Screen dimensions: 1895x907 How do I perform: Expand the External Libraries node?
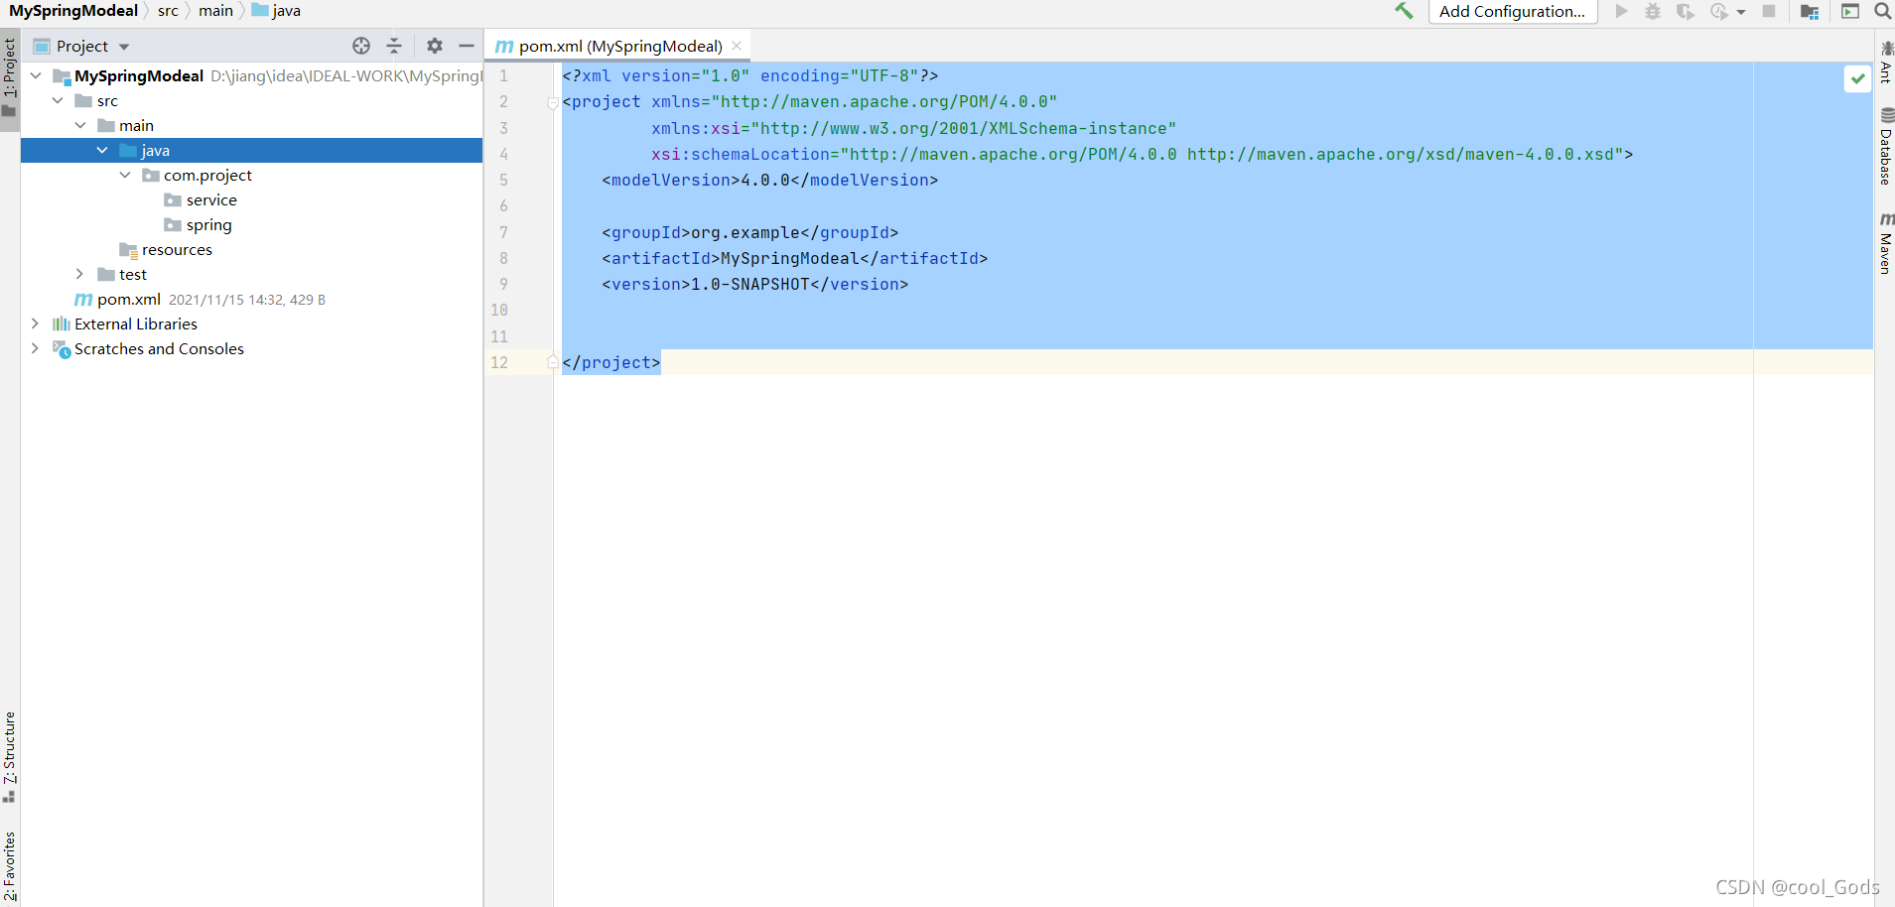pyautogui.click(x=36, y=324)
